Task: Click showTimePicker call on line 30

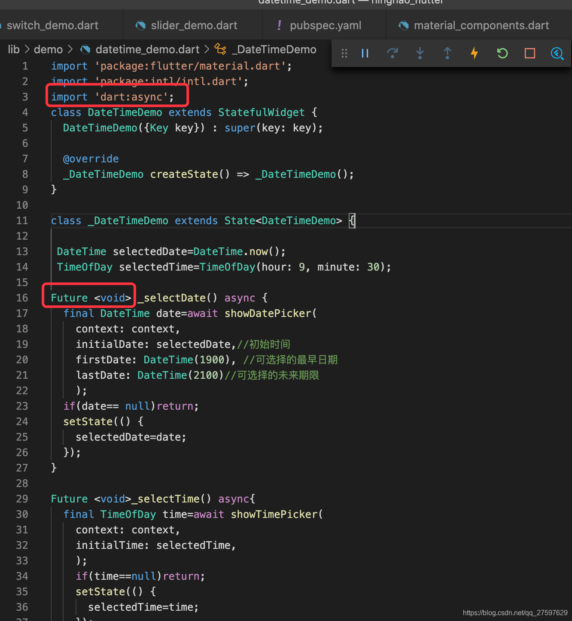Action: click(x=274, y=514)
